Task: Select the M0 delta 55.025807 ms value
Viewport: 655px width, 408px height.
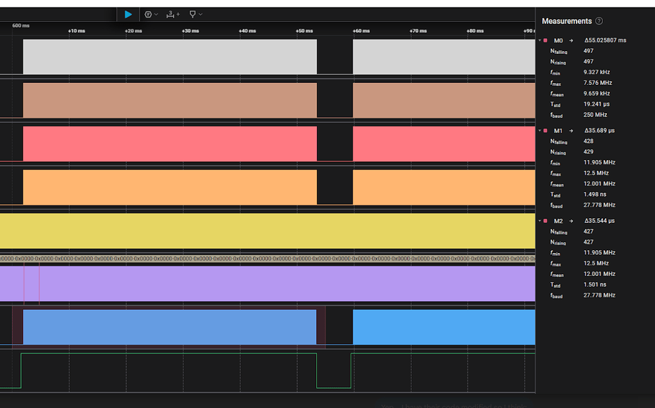Action: [605, 40]
